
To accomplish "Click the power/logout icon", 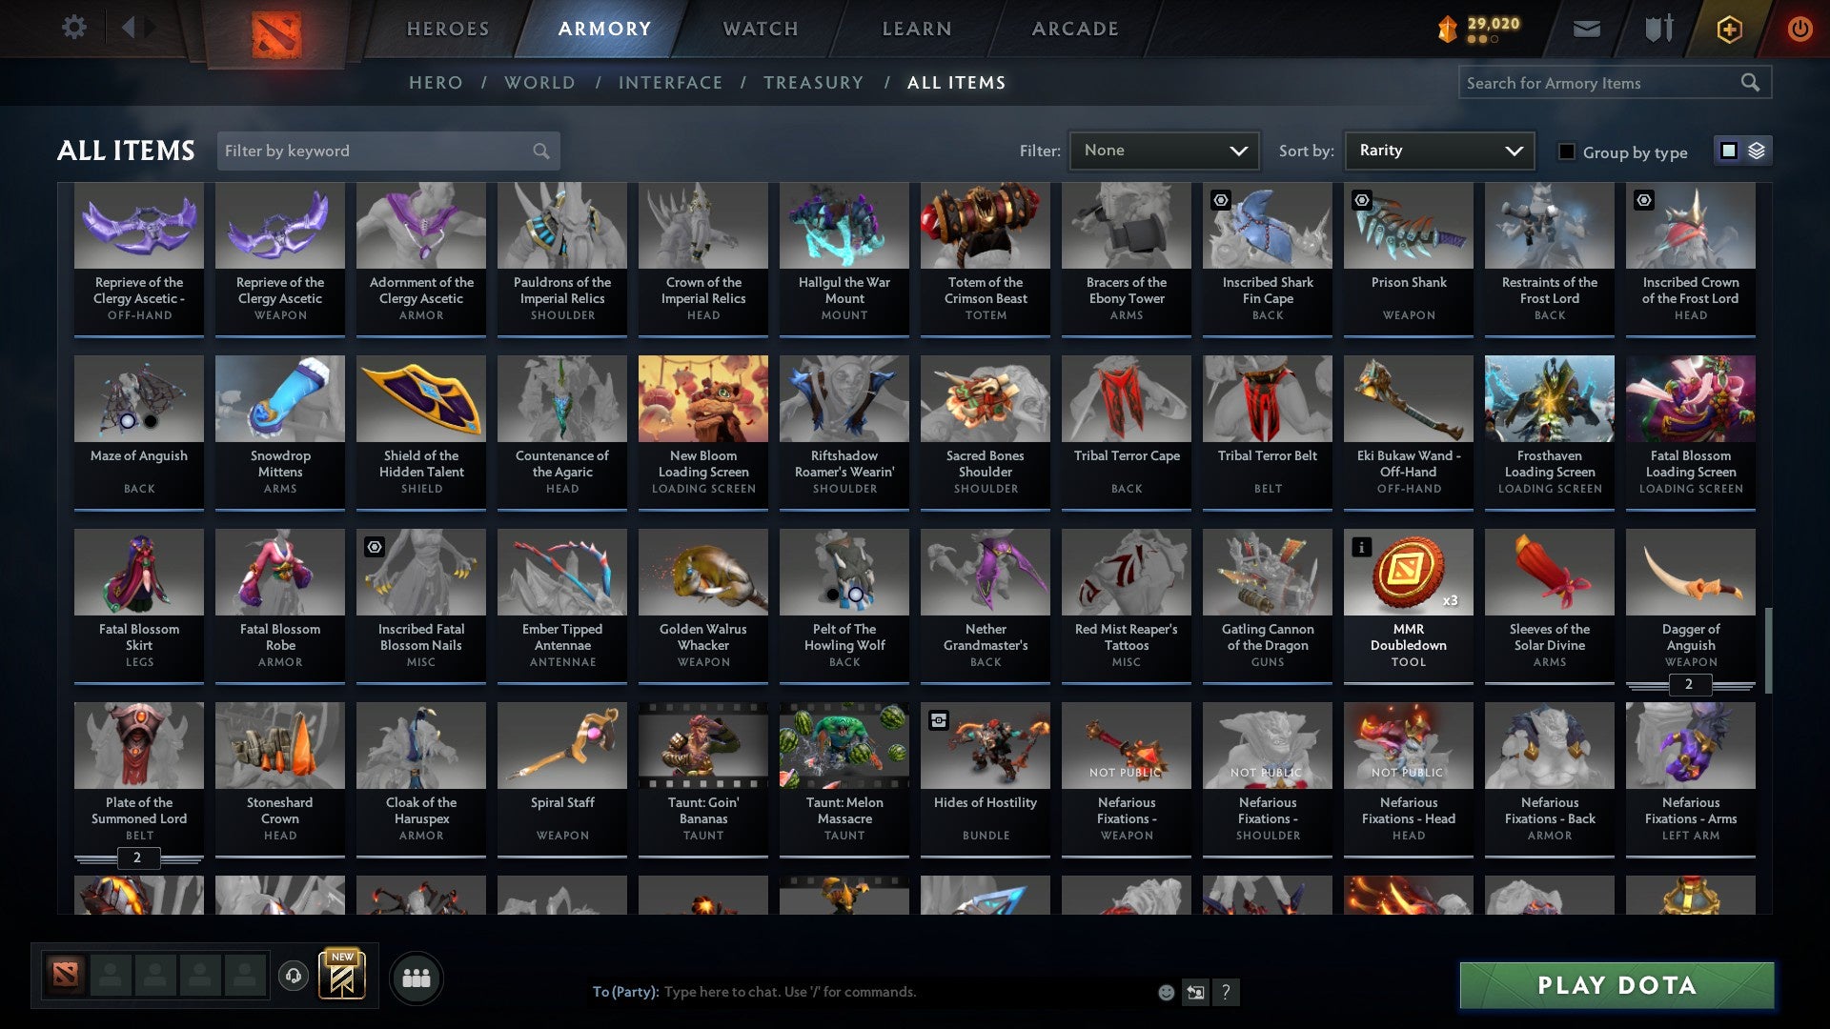I will [x=1800, y=29].
